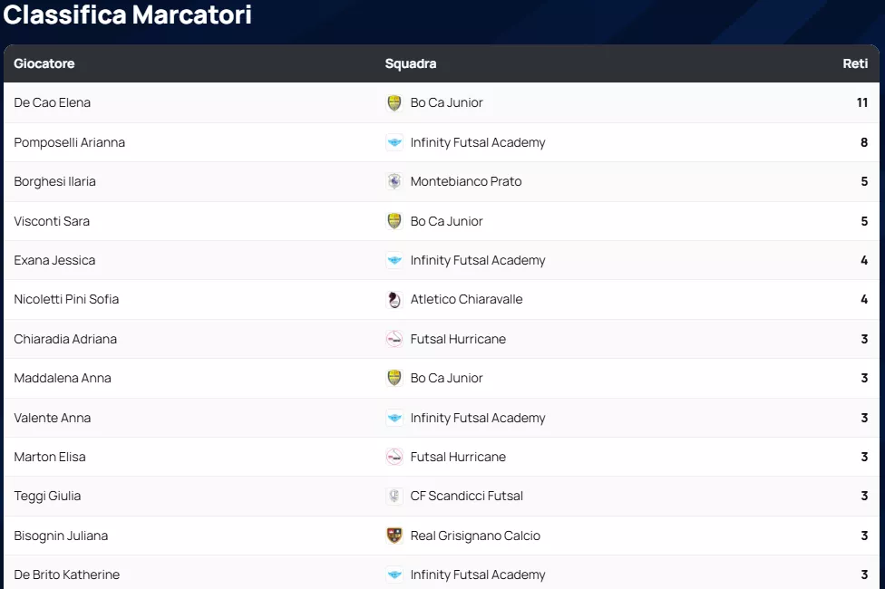This screenshot has height=589, width=885.
Task: Click Infinity Futsal Academy logo in Pomposelli row
Action: click(x=394, y=142)
